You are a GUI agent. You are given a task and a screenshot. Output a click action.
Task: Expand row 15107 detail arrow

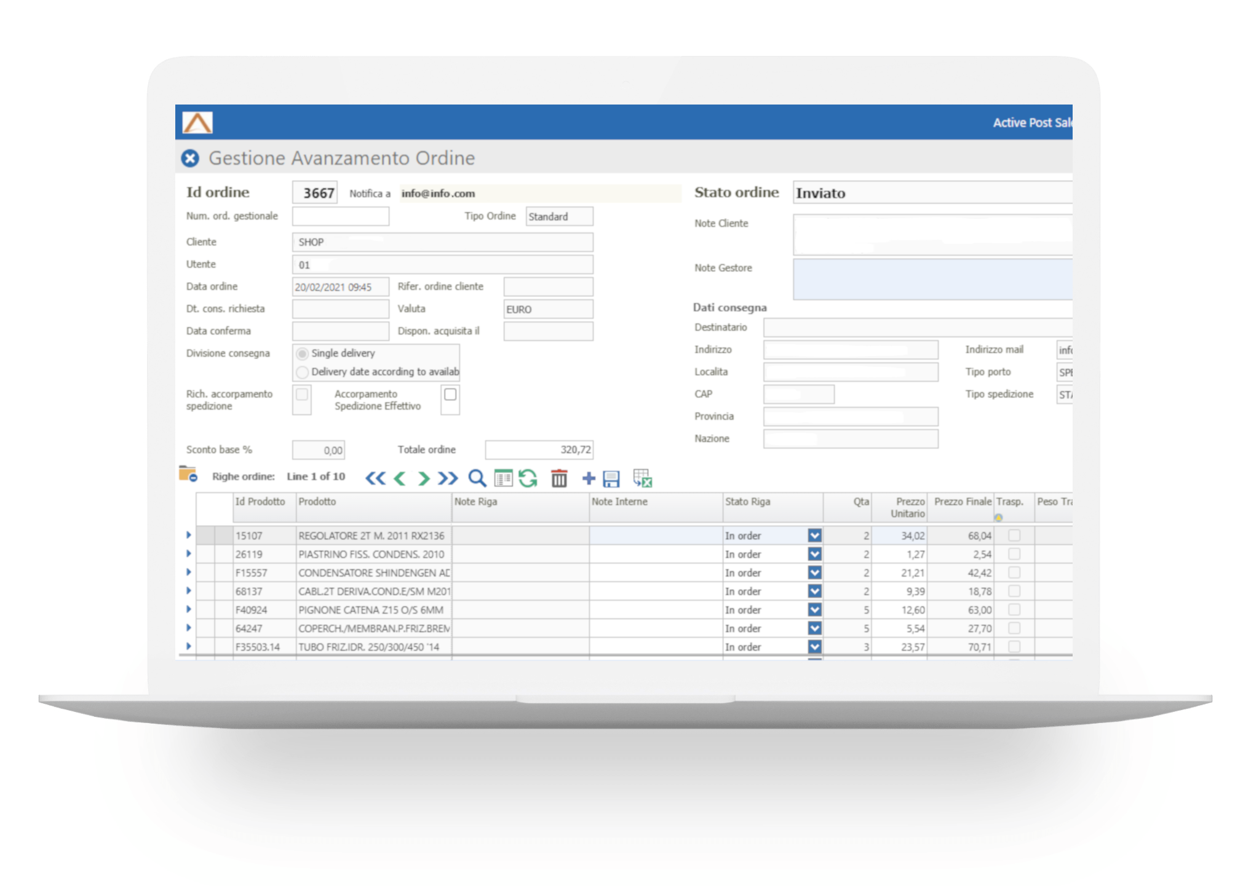(188, 535)
